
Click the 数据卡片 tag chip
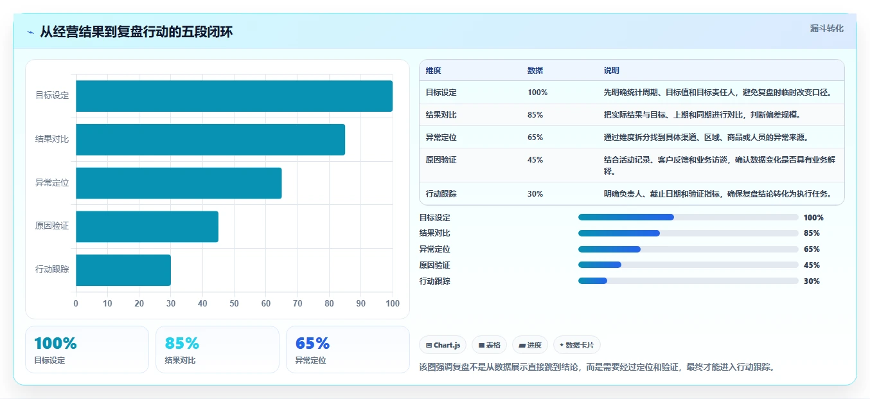point(576,345)
